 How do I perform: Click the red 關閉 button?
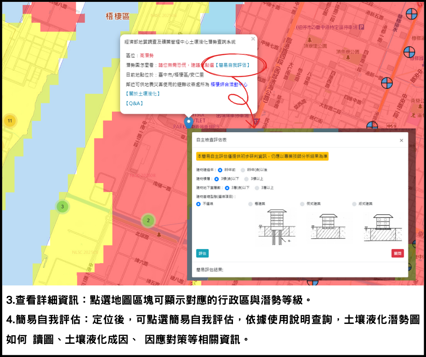pyautogui.click(x=397, y=253)
